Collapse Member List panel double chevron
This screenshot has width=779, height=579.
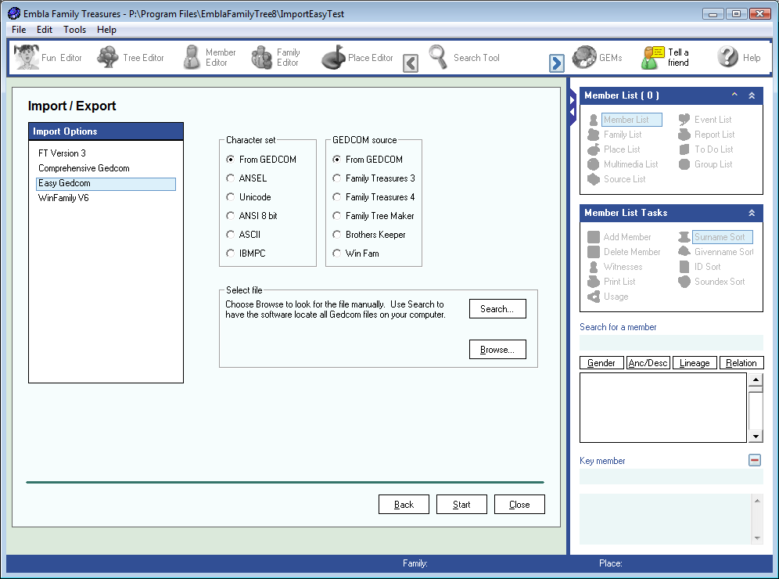(x=752, y=95)
